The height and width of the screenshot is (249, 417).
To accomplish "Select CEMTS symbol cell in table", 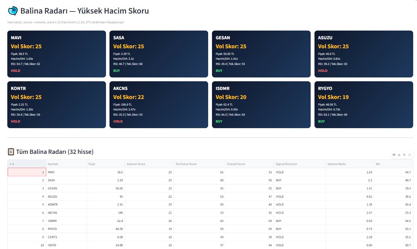I will coord(66,237).
